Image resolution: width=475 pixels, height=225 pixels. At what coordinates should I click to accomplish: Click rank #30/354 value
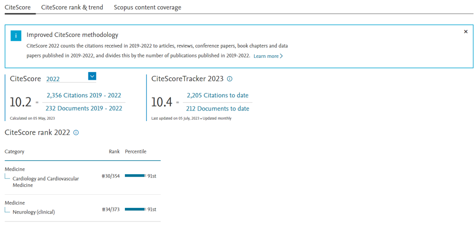(111, 176)
